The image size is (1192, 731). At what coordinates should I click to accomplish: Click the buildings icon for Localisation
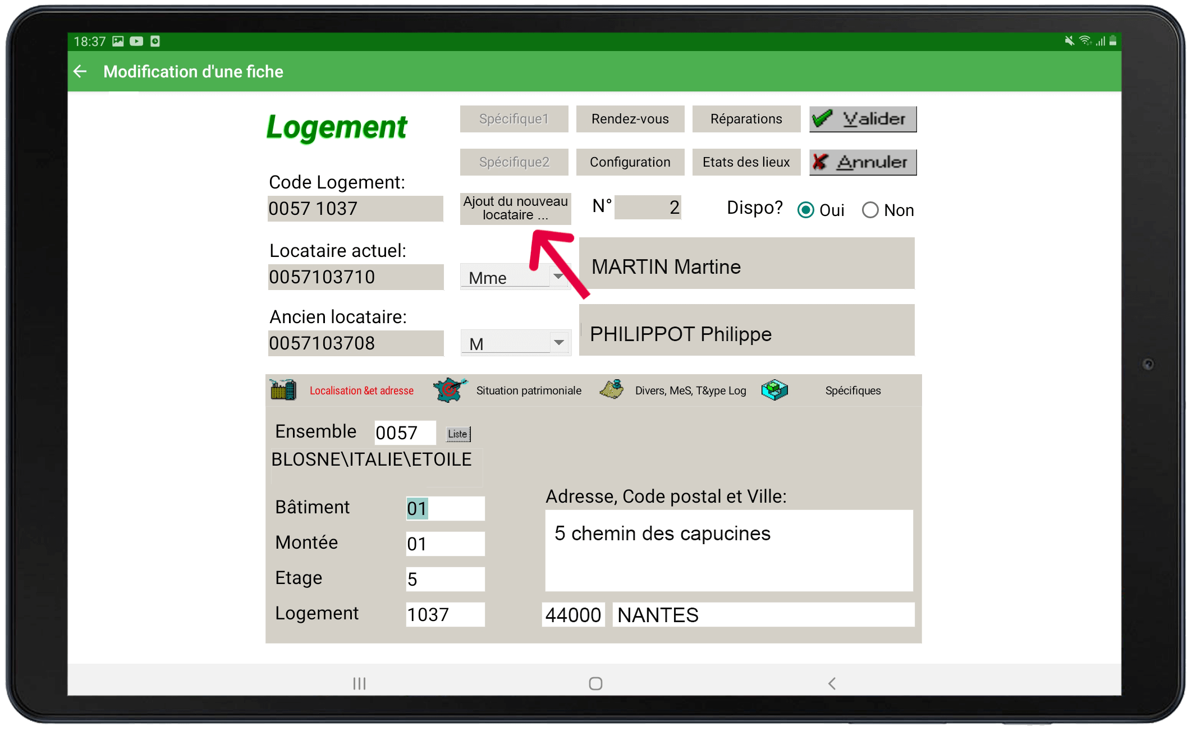pyautogui.click(x=283, y=389)
